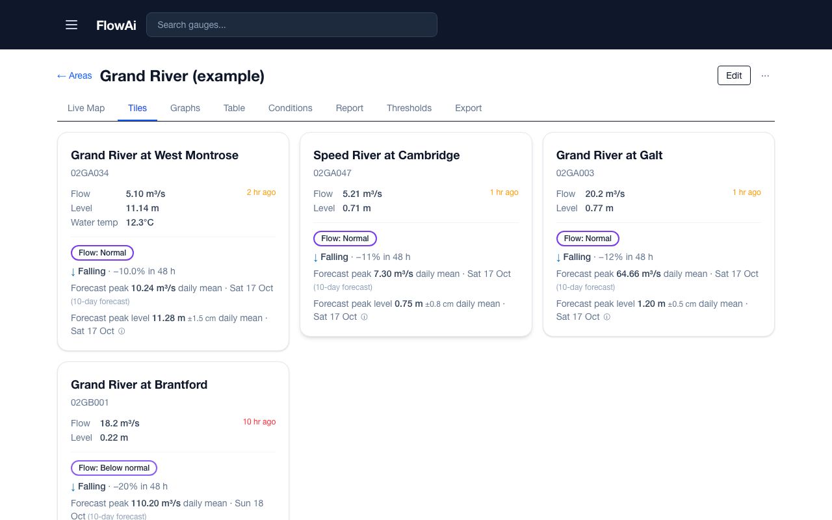This screenshot has width=832, height=520.
Task: Open Grand River at Brantford tile title
Action: pos(139,385)
